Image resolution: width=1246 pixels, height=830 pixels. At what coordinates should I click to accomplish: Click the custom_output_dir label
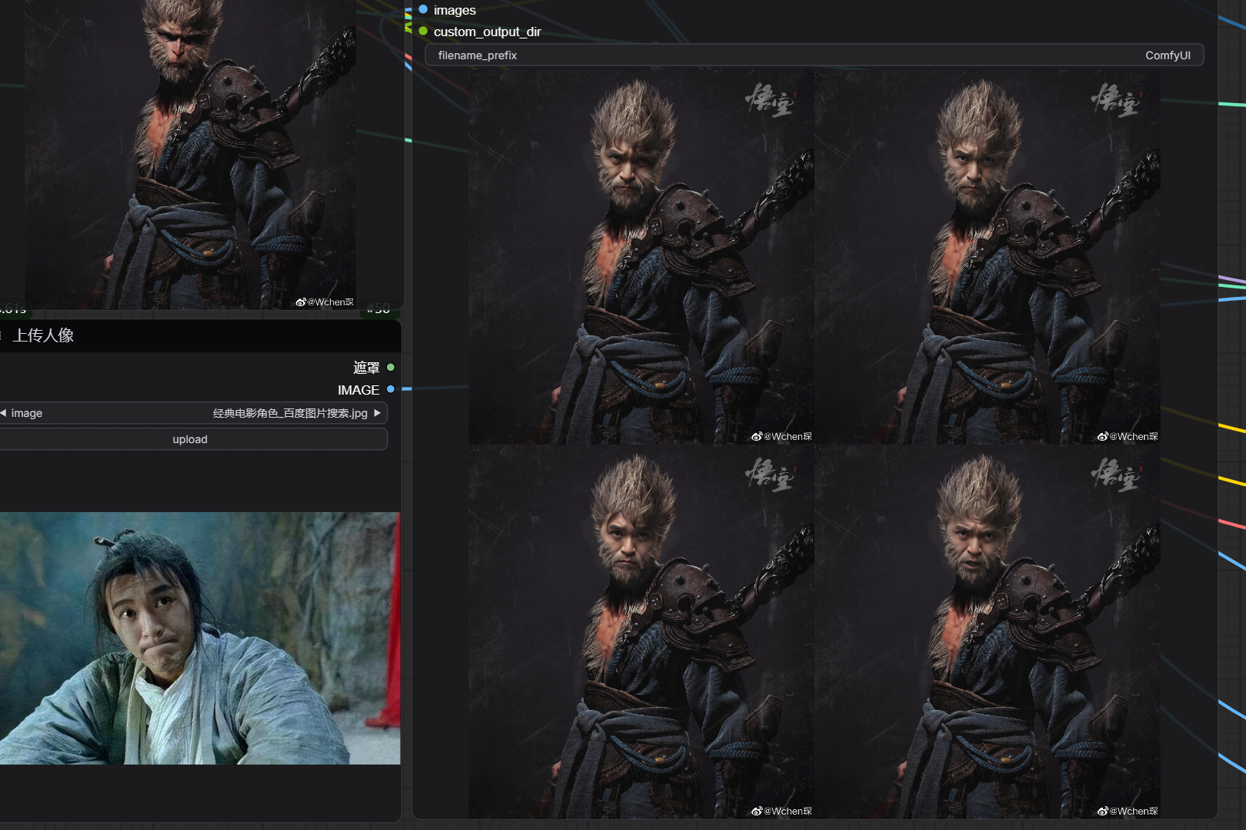click(x=488, y=32)
